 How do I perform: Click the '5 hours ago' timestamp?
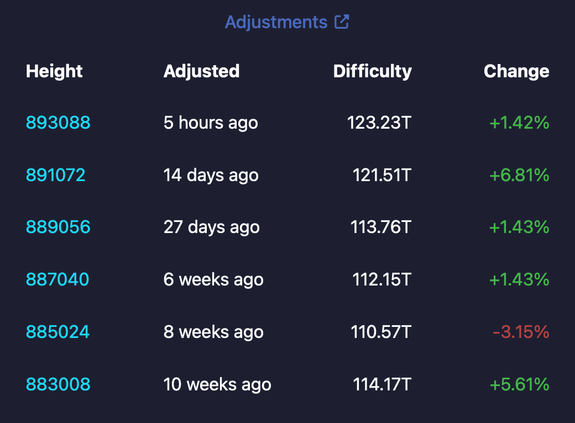(211, 123)
